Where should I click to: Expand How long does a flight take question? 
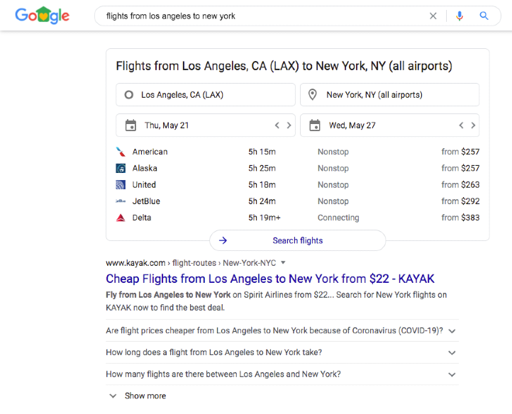pyautogui.click(x=282, y=352)
